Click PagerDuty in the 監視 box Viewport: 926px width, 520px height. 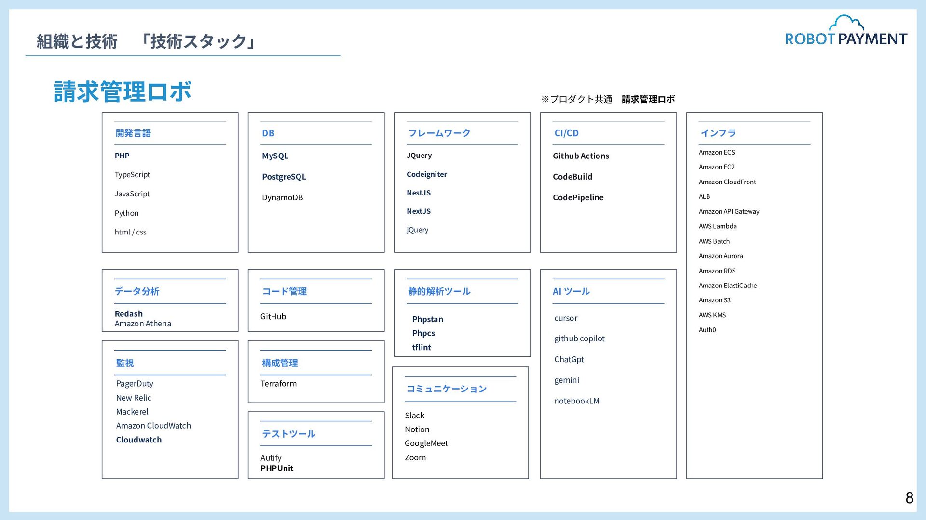click(x=135, y=384)
